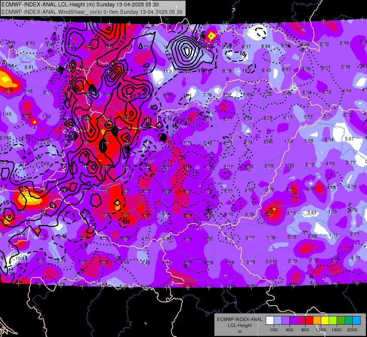The image size is (367, 337).
Task: Pick the red legend color swatch
Action: tap(309, 321)
